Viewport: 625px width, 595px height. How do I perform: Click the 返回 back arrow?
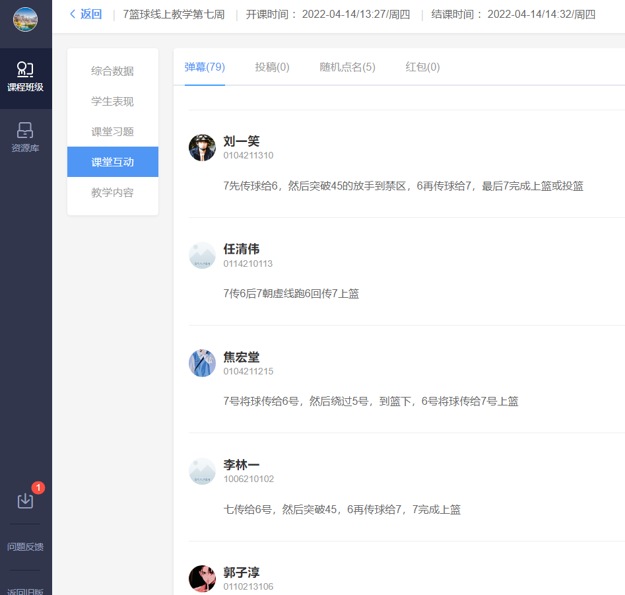[x=86, y=15]
